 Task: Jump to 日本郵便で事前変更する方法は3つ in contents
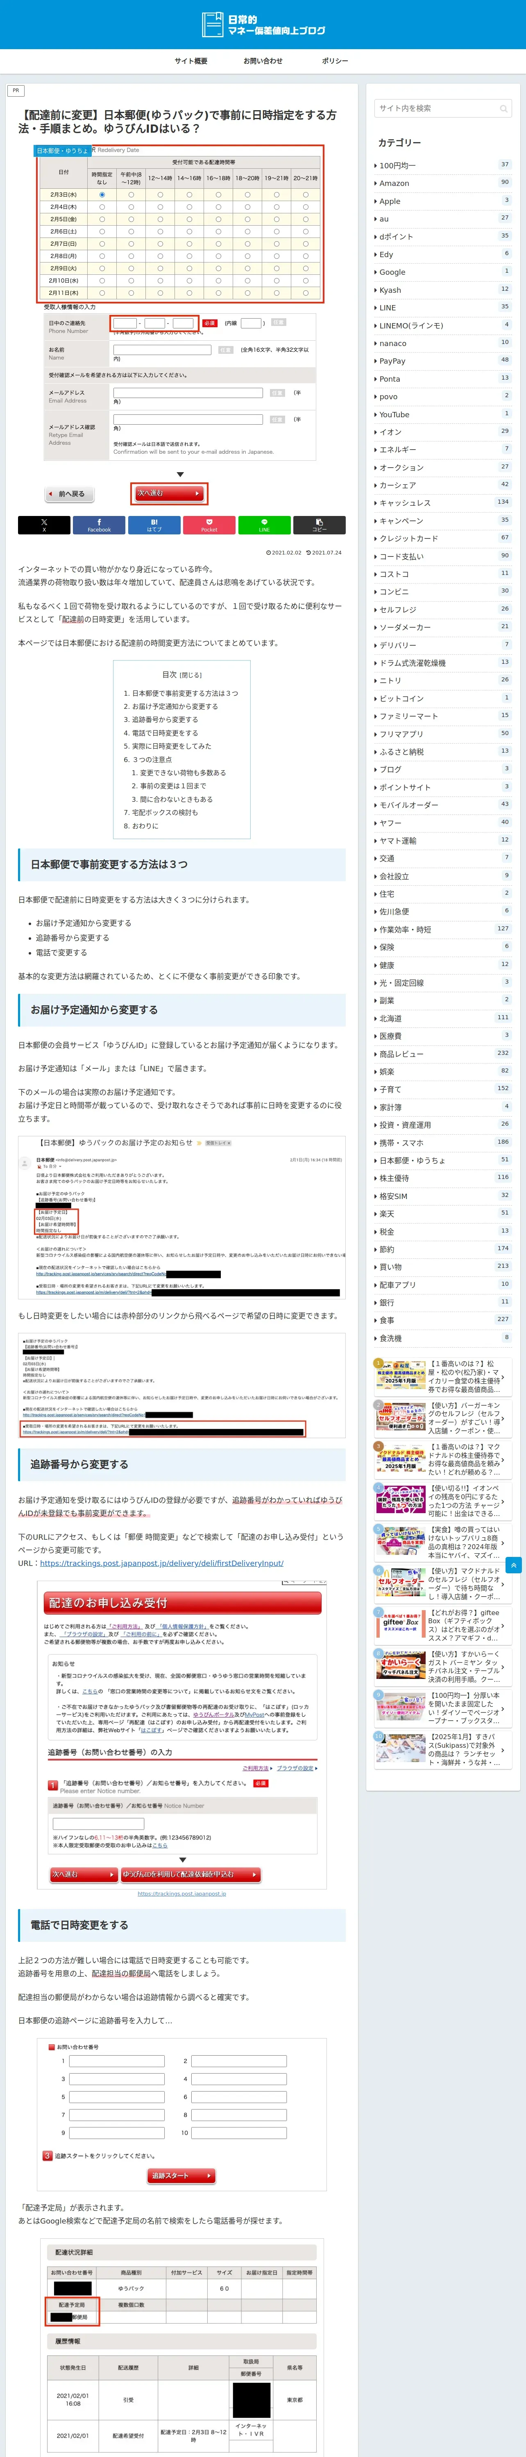(185, 693)
